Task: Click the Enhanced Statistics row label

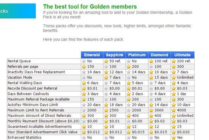Action: tap(25, 137)
